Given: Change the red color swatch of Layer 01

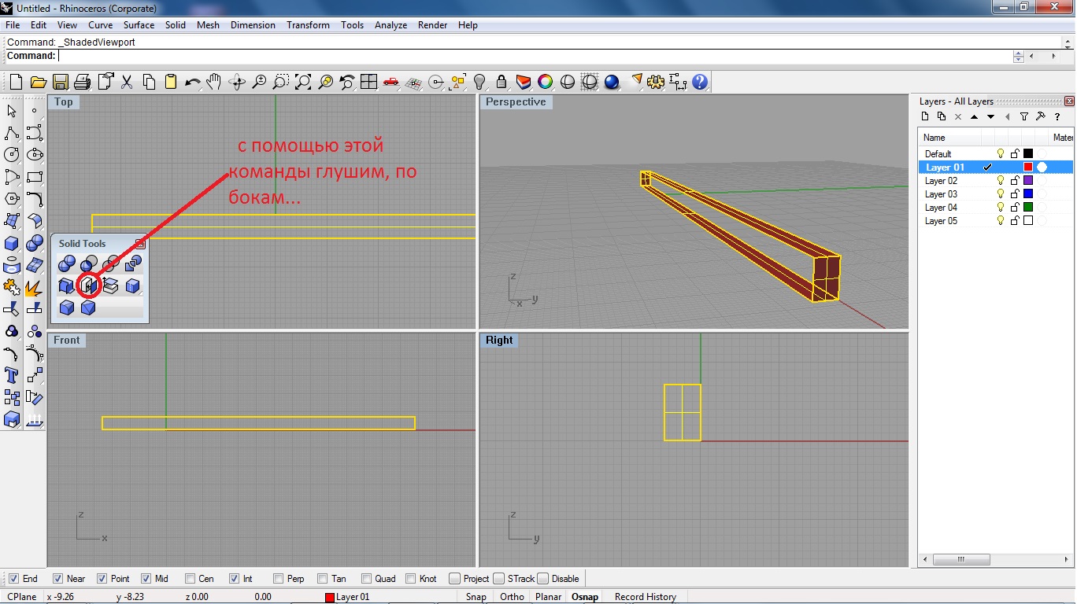Looking at the screenshot, I should coord(1028,167).
